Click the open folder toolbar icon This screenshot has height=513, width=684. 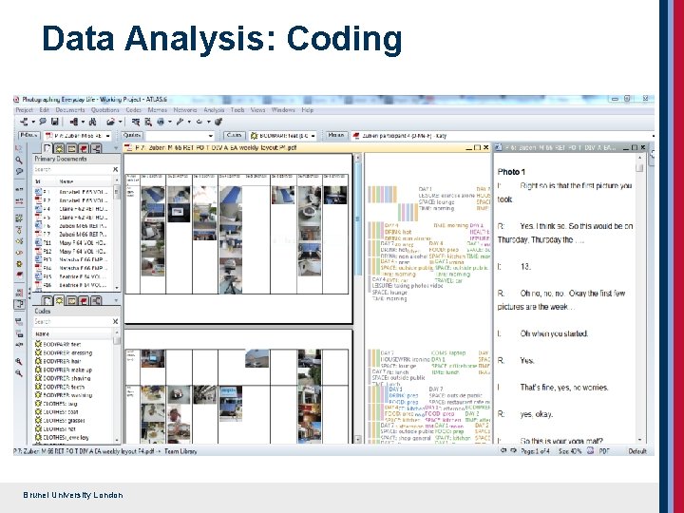[110, 122]
